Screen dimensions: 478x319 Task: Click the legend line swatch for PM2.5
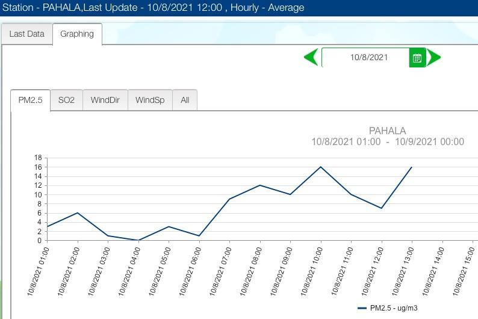point(362,308)
